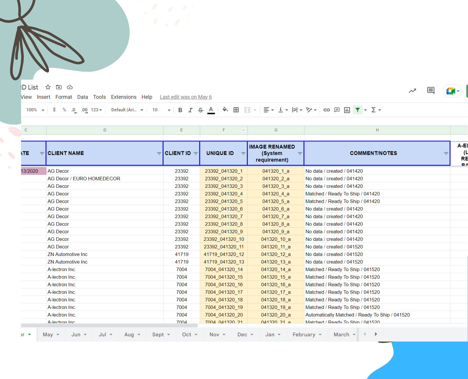The height and width of the screenshot is (379, 468).
Task: Toggle strikethrough formatting
Action: pyautogui.click(x=201, y=110)
